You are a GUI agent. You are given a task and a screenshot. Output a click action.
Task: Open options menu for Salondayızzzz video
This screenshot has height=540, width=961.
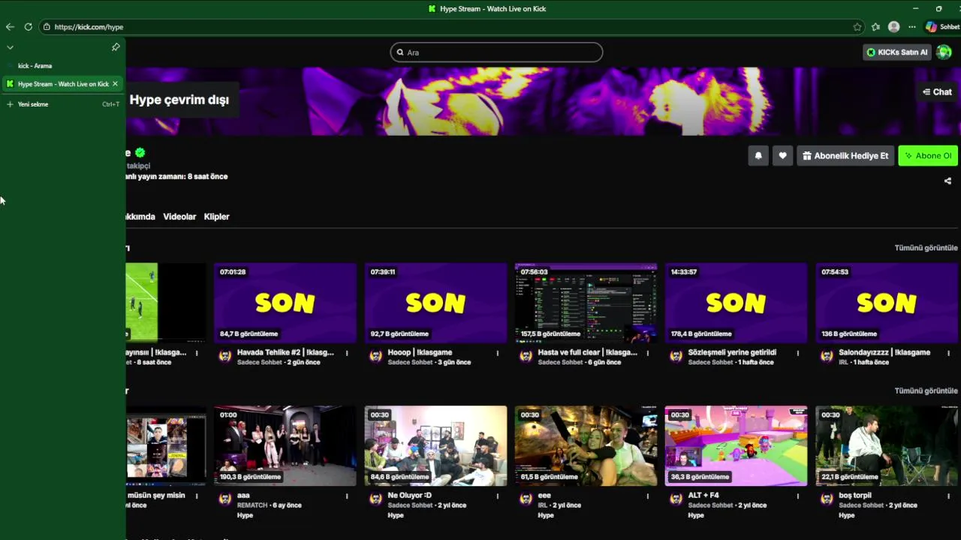(x=948, y=353)
